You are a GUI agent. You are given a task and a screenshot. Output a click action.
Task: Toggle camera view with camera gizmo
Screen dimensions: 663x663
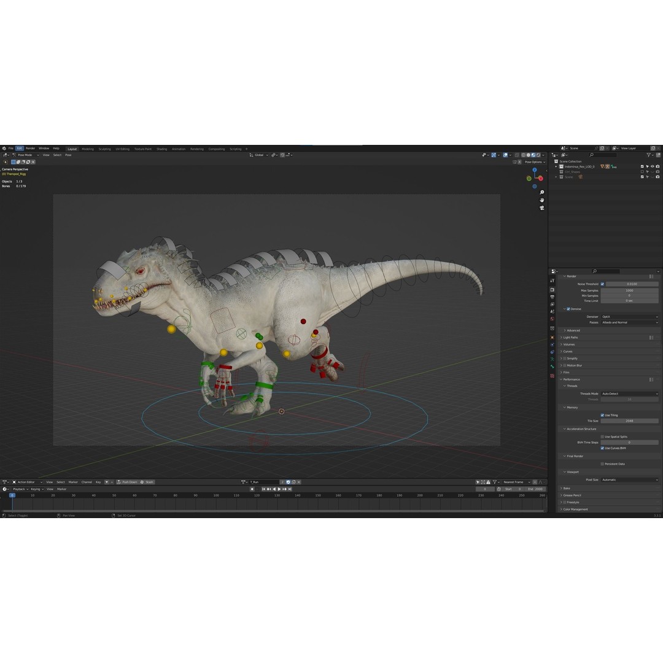click(x=541, y=208)
